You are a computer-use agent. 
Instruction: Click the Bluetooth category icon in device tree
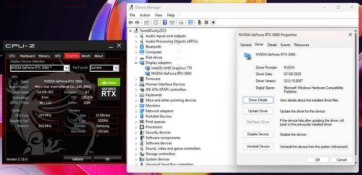pyautogui.click(x=142, y=47)
